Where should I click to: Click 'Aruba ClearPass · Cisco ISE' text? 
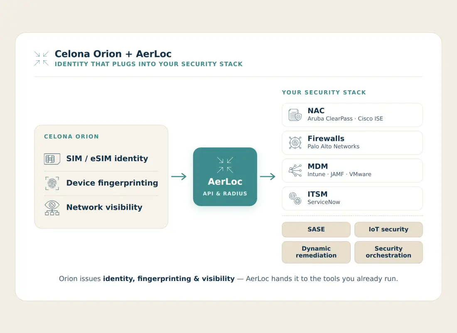click(x=345, y=119)
